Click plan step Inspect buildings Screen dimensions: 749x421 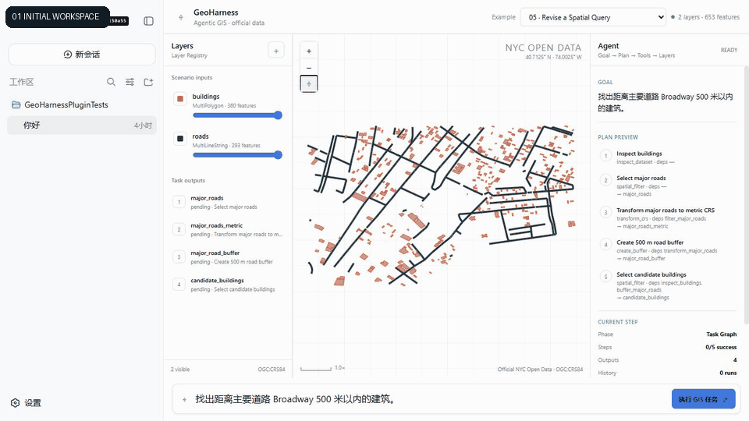667,157
